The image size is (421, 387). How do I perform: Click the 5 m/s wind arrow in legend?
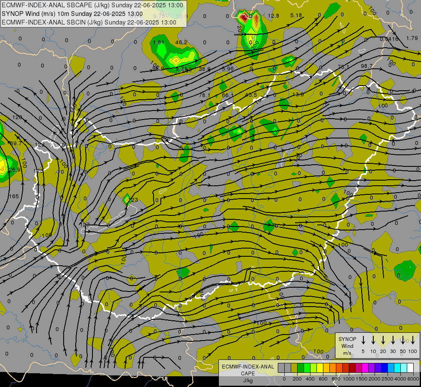pos(363,340)
